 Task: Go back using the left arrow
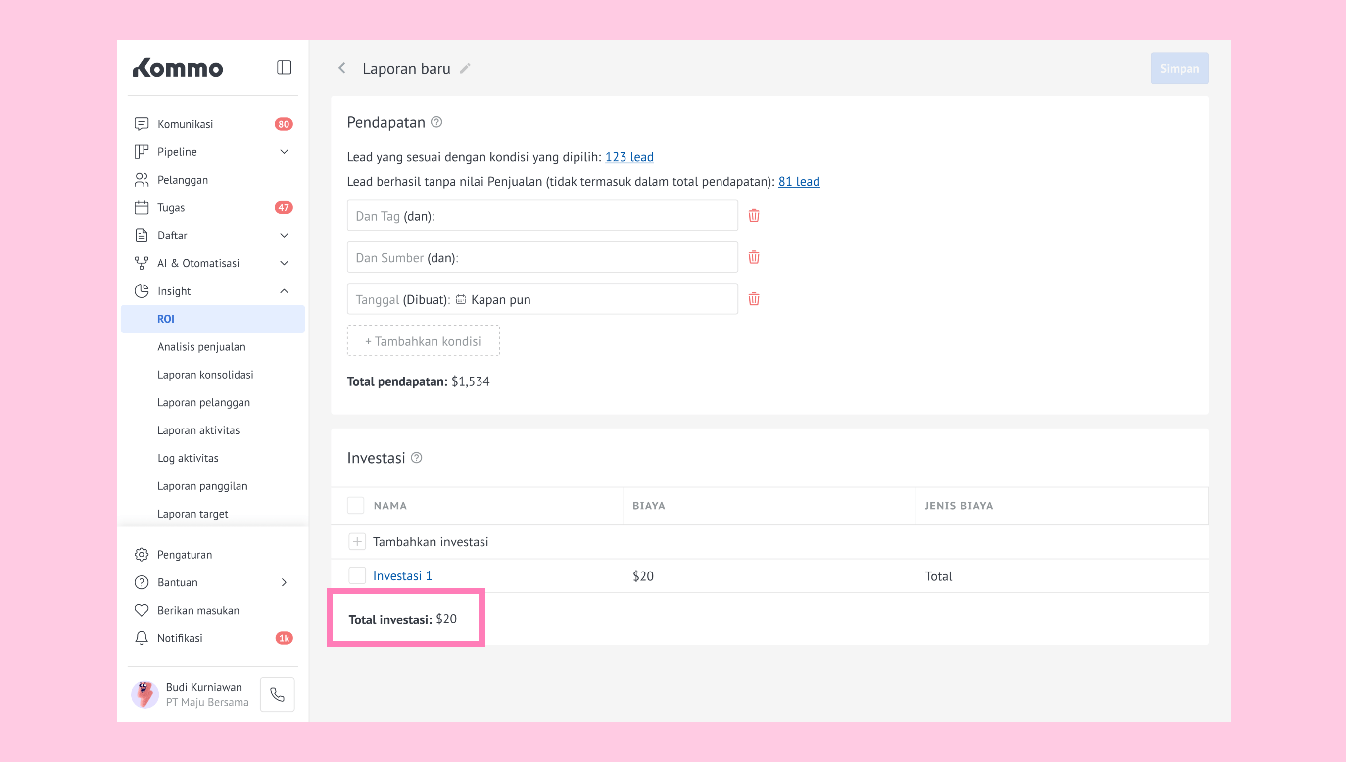click(342, 68)
